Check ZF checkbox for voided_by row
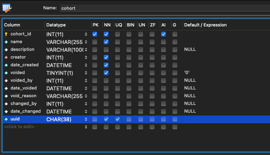Screen dimensions: 270x155 pos(152,81)
